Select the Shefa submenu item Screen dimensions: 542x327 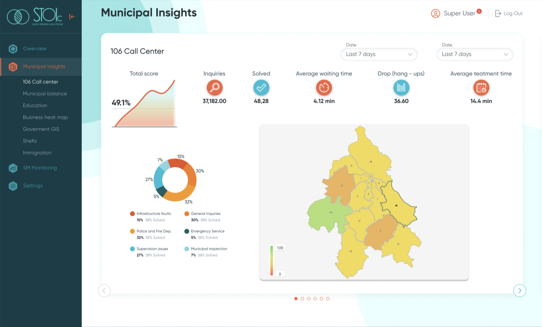click(30, 141)
